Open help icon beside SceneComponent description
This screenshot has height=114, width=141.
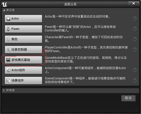click(135, 80)
